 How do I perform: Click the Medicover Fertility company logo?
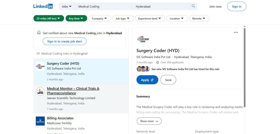[x=40, y=121]
